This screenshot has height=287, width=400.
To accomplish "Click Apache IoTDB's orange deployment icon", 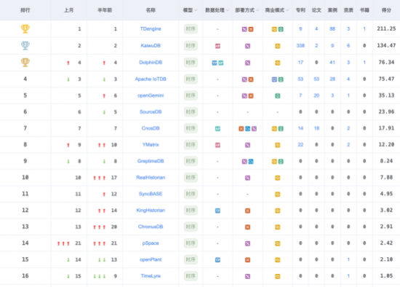I will coord(251,79).
